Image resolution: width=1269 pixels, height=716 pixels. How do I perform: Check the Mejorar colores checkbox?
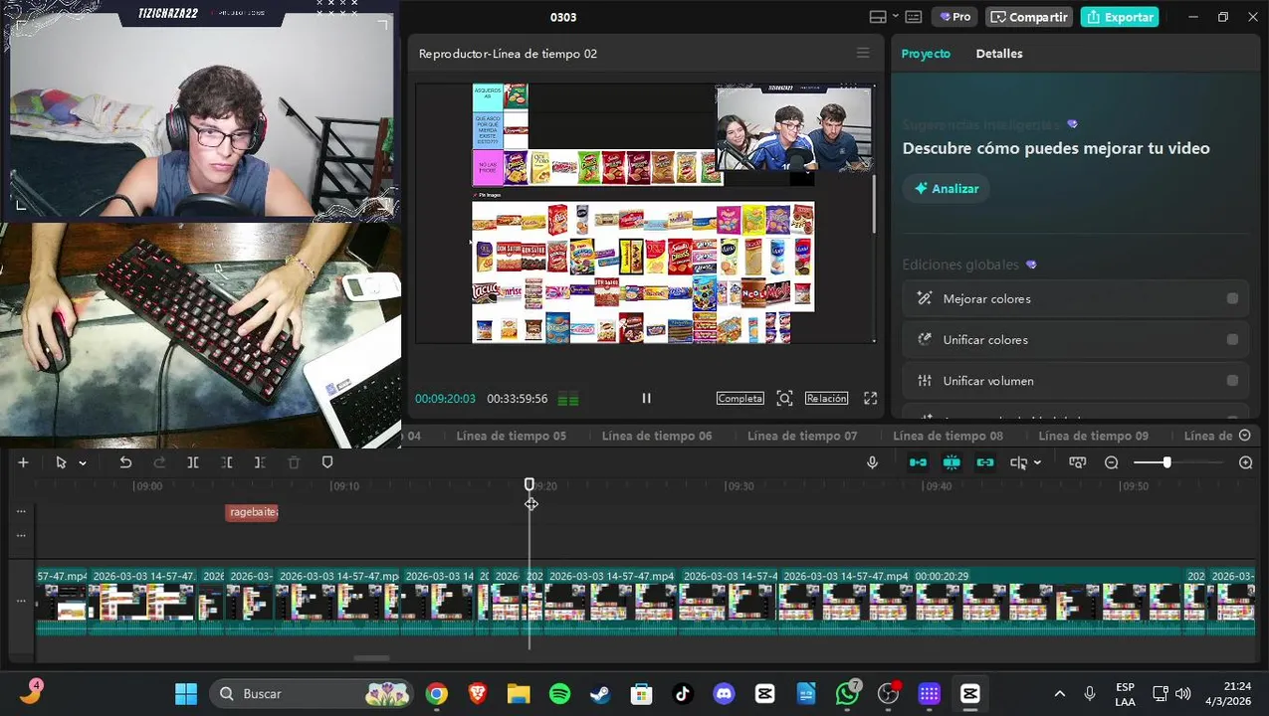[1232, 298]
